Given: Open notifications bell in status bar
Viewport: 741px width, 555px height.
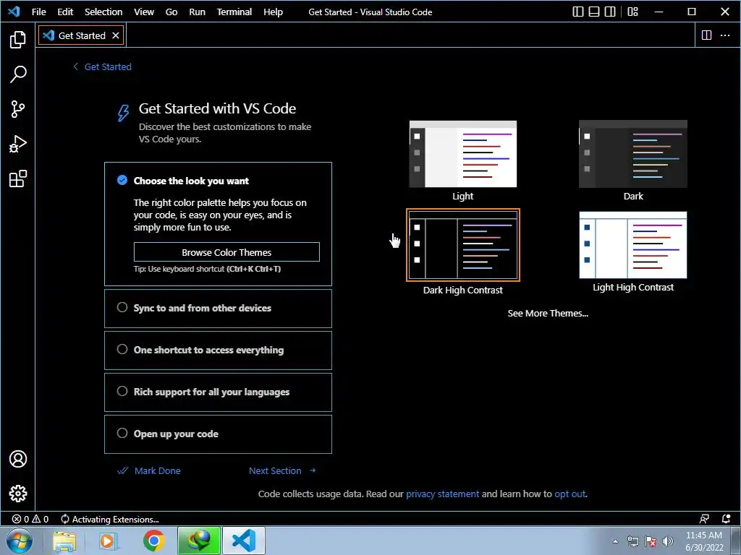Looking at the screenshot, I should tap(727, 519).
